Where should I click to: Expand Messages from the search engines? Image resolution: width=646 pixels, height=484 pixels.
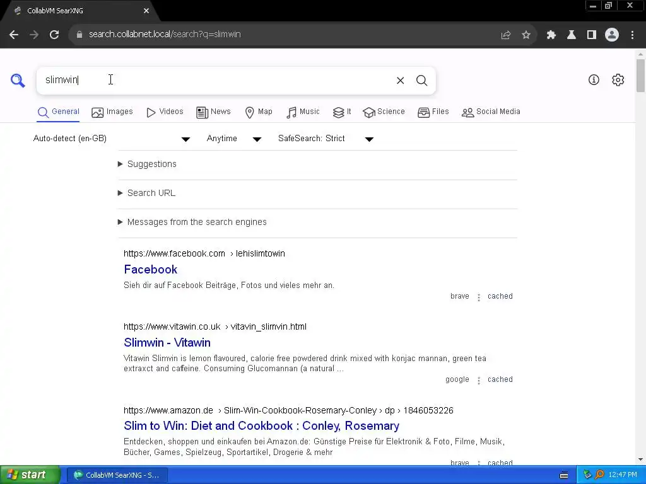click(192, 222)
